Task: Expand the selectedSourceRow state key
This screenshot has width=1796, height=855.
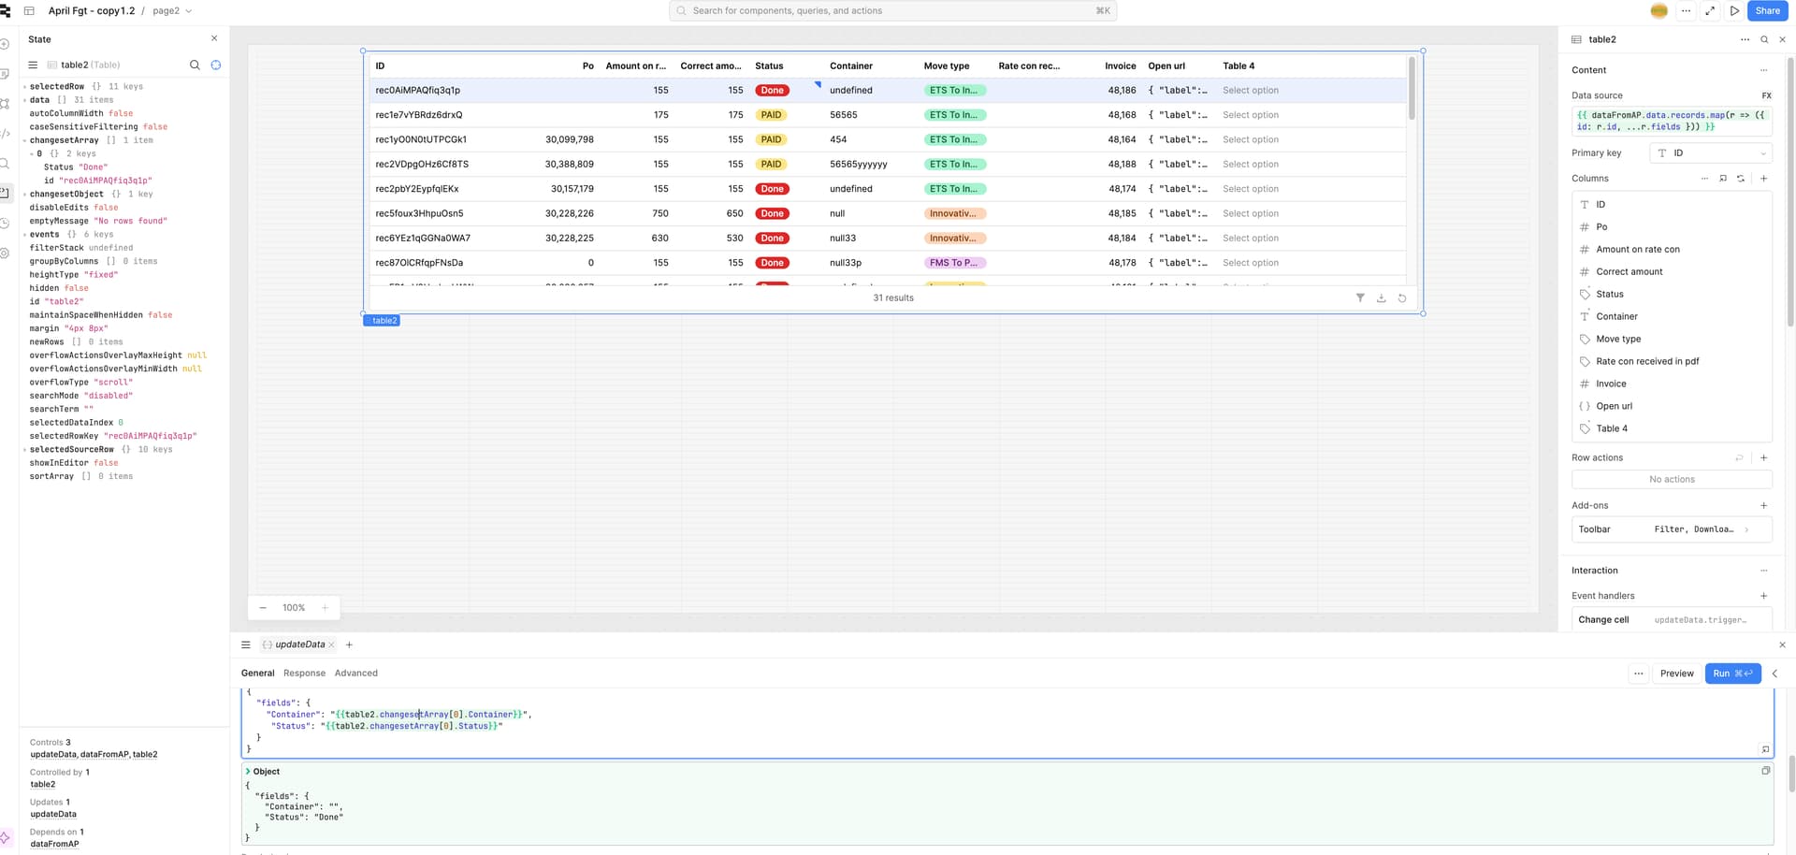Action: pyautogui.click(x=25, y=450)
